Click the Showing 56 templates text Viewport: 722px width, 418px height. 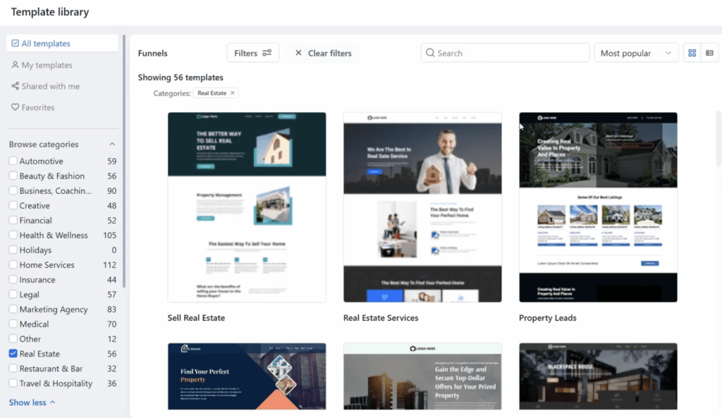click(180, 78)
